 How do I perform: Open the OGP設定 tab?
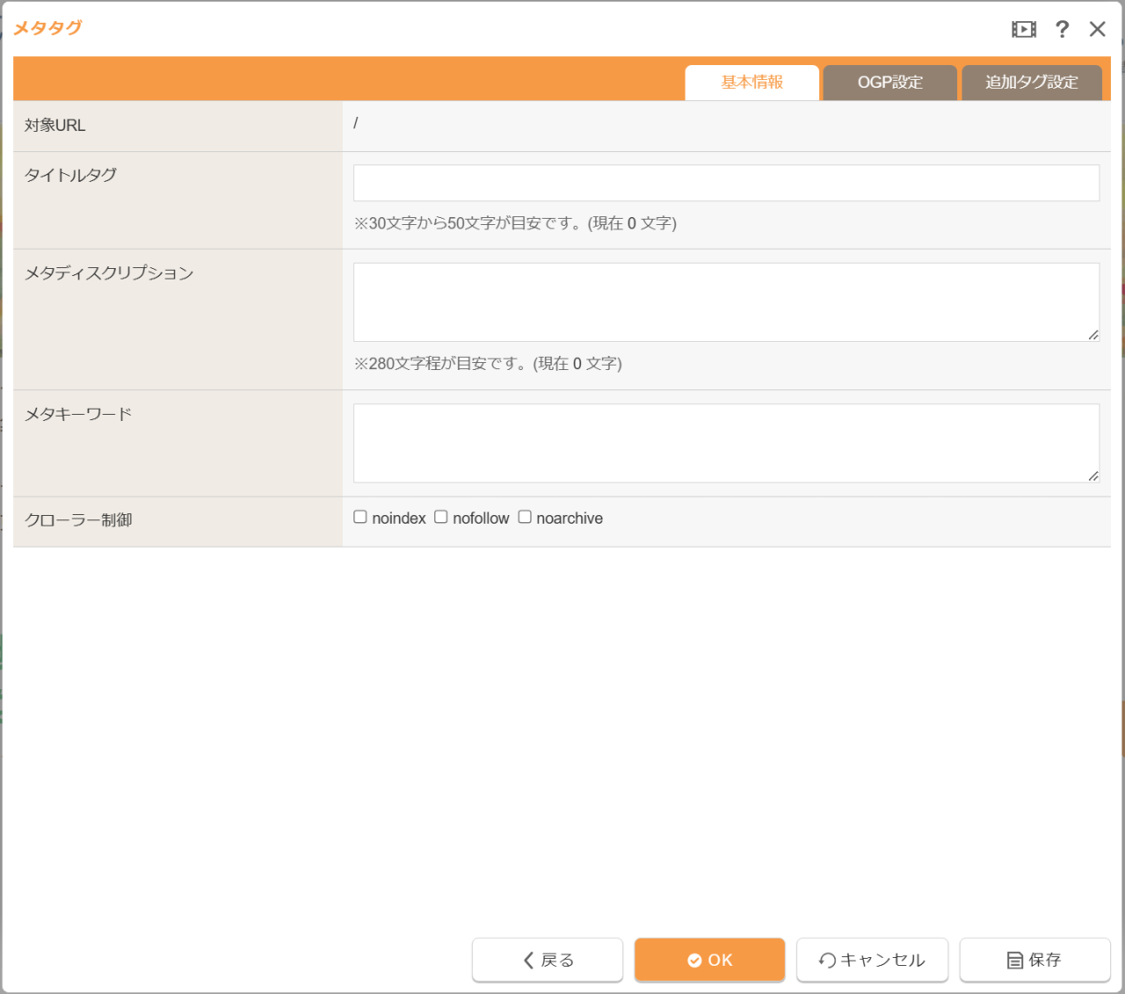889,83
